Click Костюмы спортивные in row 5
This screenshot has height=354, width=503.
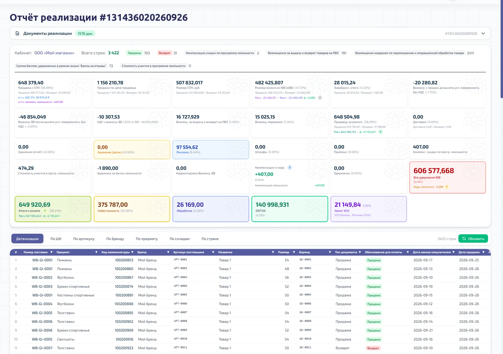[x=76, y=295]
